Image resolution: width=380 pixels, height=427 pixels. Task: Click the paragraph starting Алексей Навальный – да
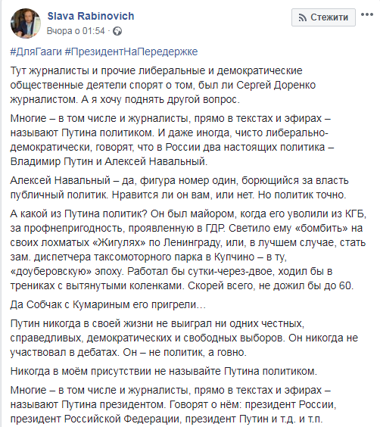pyautogui.click(x=179, y=188)
